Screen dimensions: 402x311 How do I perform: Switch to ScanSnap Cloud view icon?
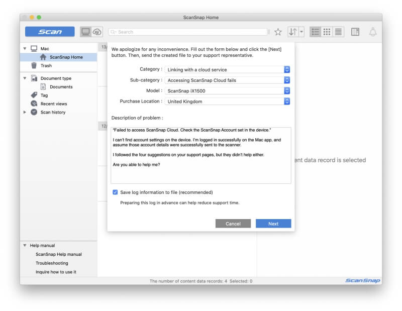pos(97,32)
